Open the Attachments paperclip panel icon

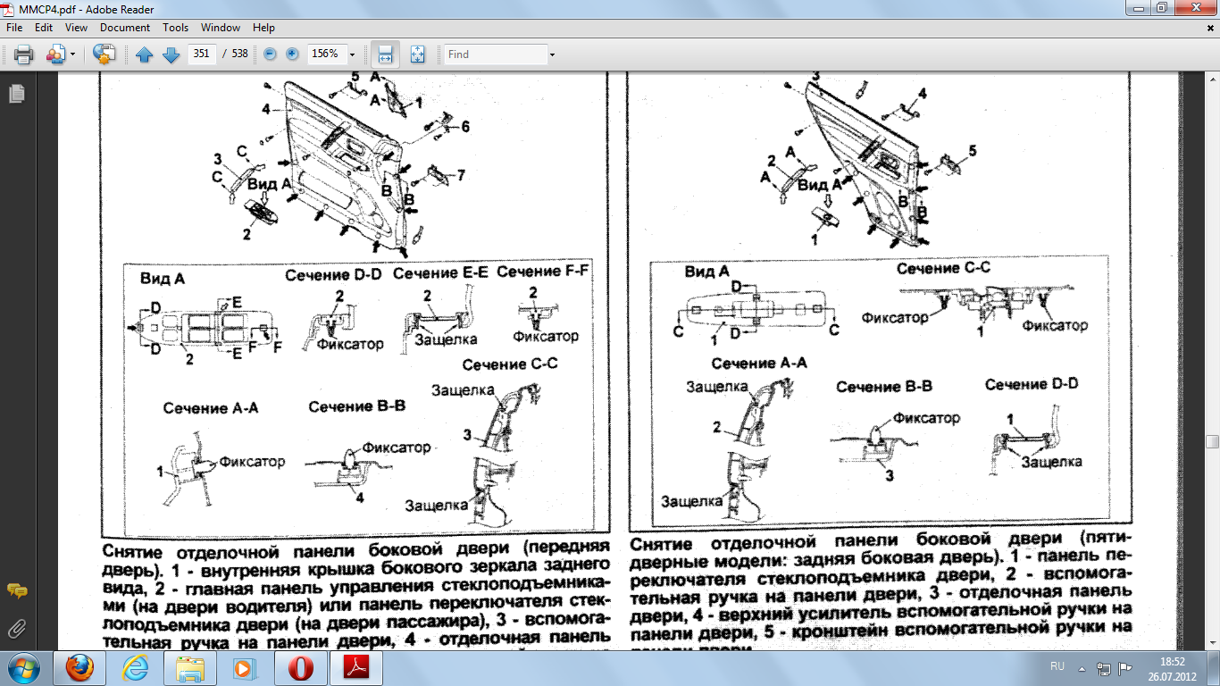[x=16, y=627]
